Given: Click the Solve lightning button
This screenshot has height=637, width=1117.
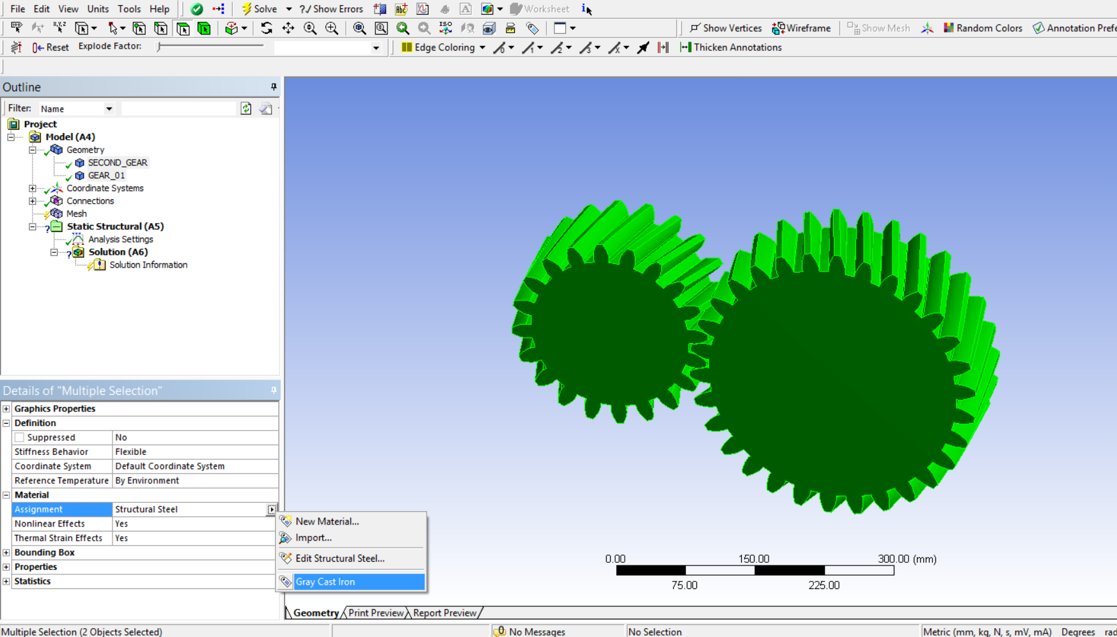Looking at the screenshot, I should [259, 9].
